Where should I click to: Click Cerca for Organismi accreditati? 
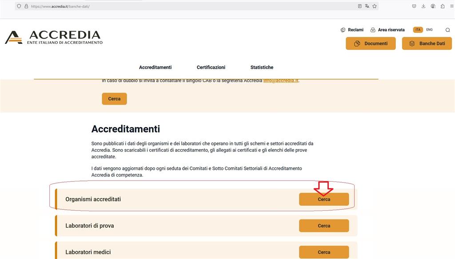[x=324, y=199]
